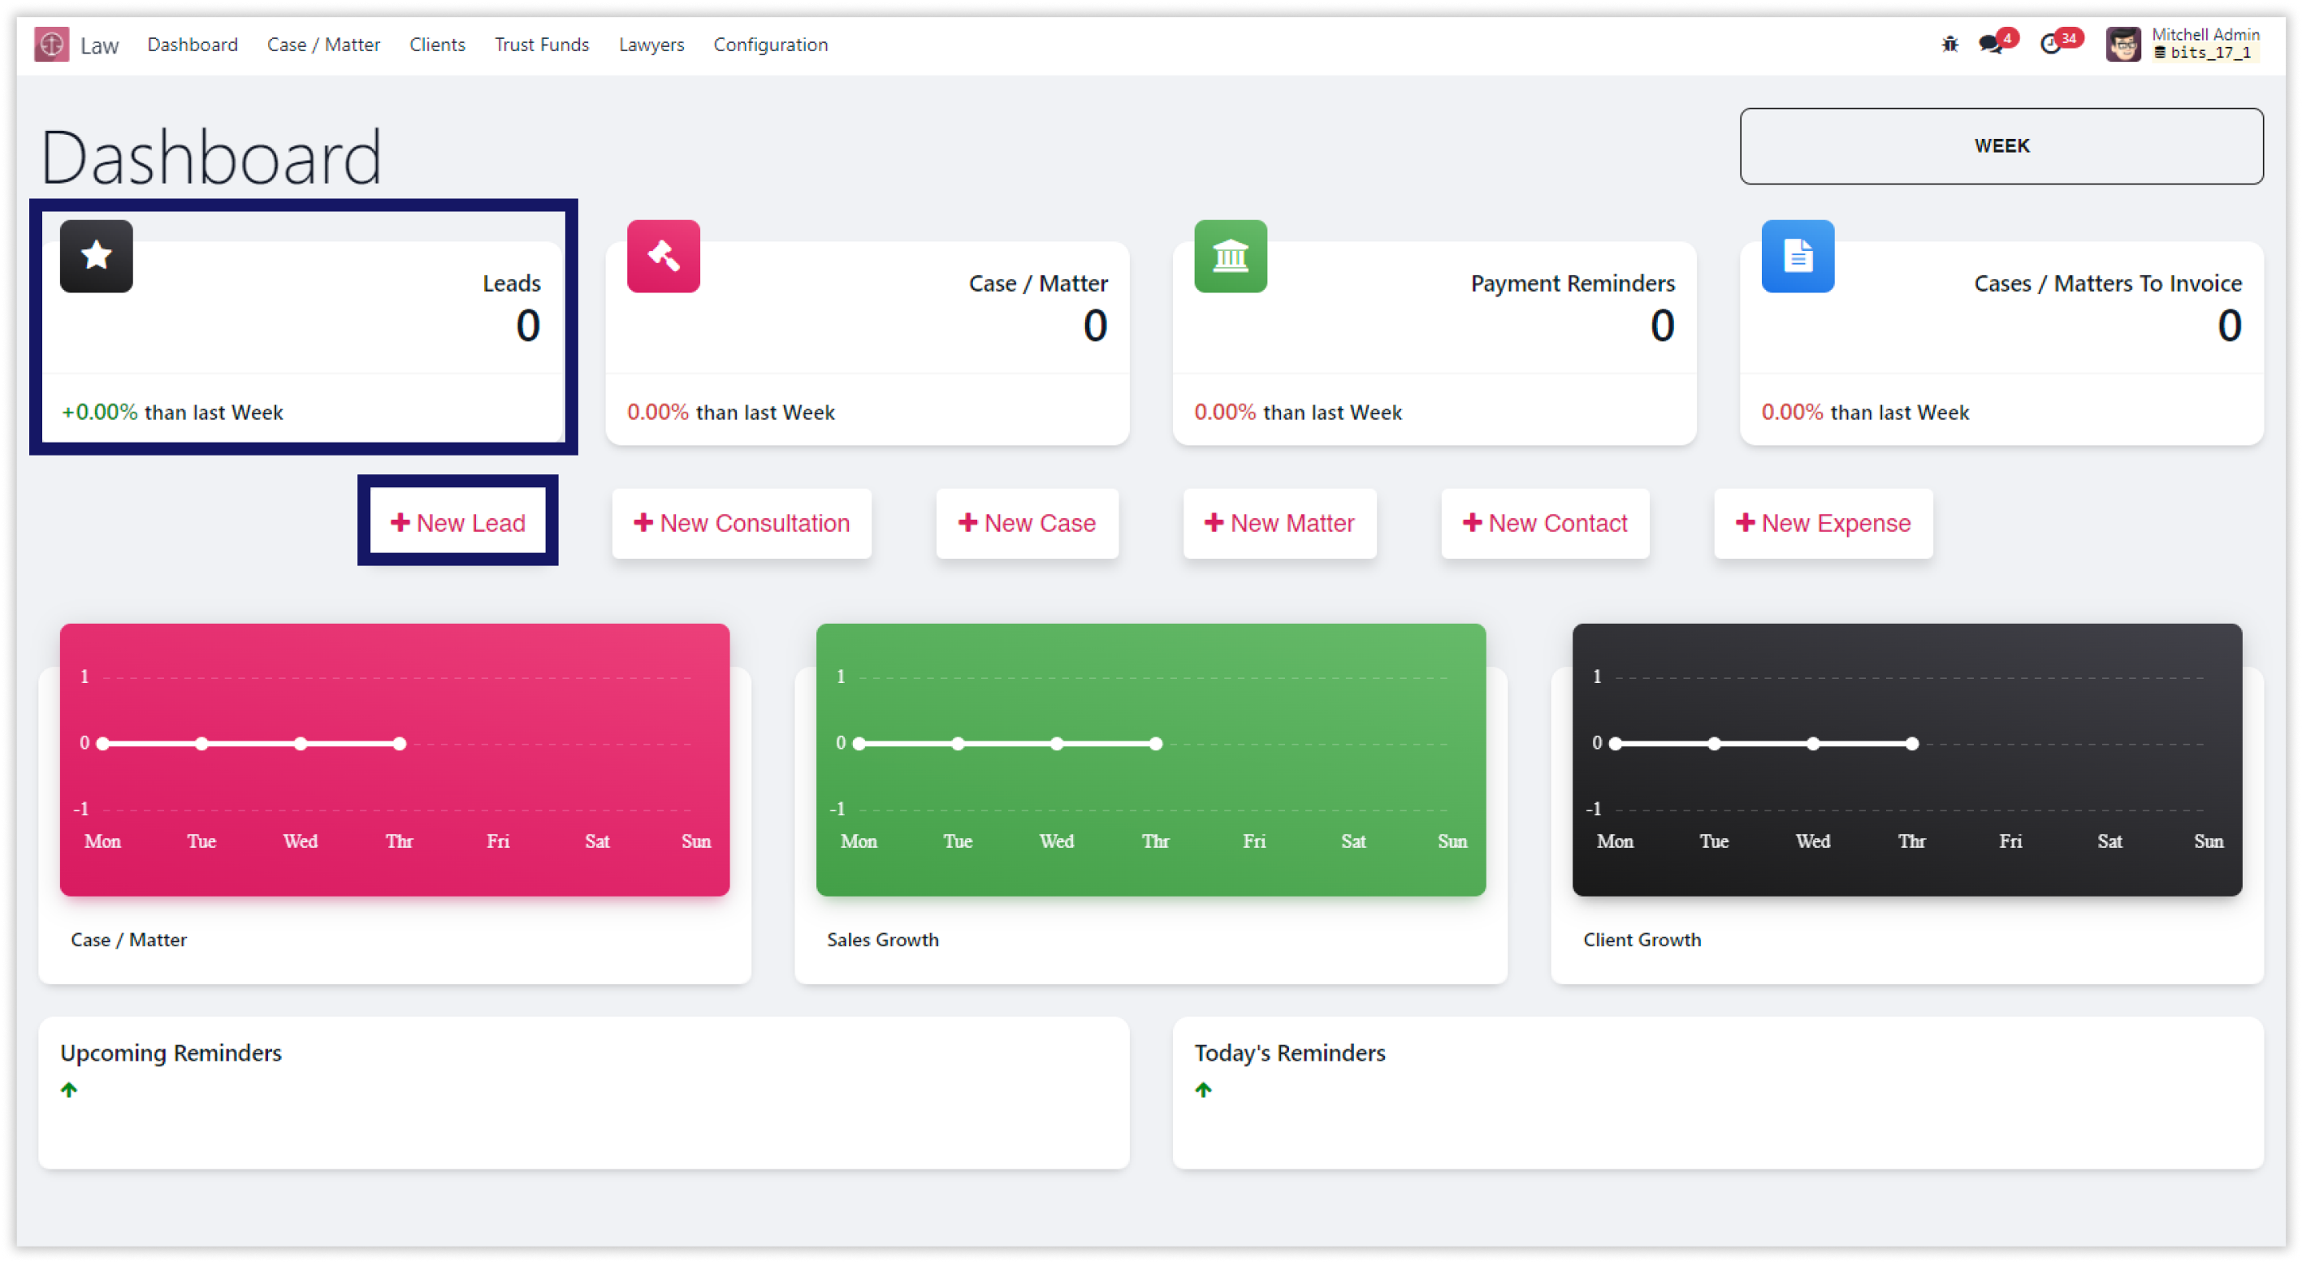
Task: Open the Leads count card
Action: coord(303,343)
